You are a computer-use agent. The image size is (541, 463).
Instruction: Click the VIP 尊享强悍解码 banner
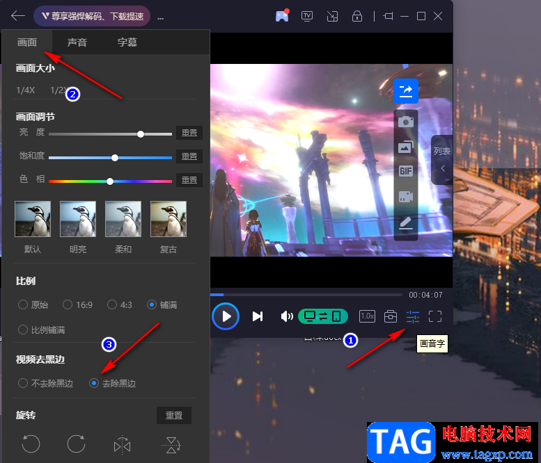[92, 16]
